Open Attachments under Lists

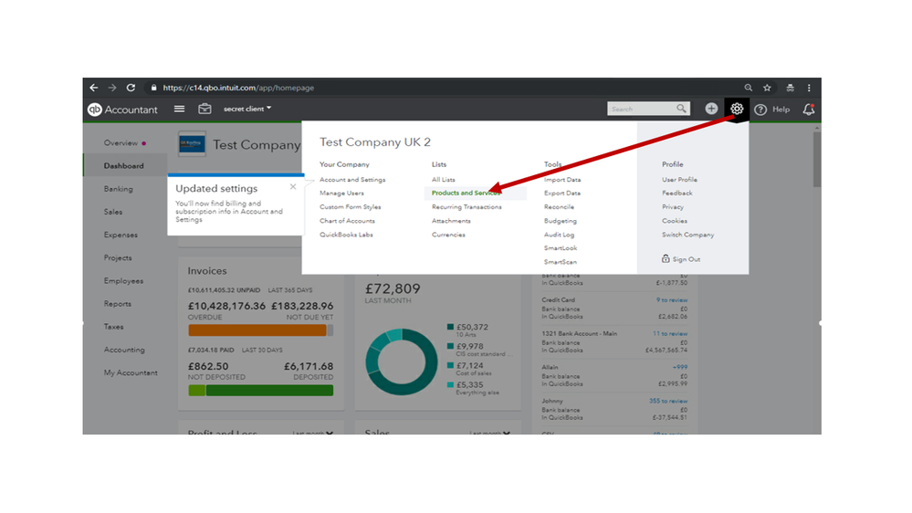click(x=451, y=221)
